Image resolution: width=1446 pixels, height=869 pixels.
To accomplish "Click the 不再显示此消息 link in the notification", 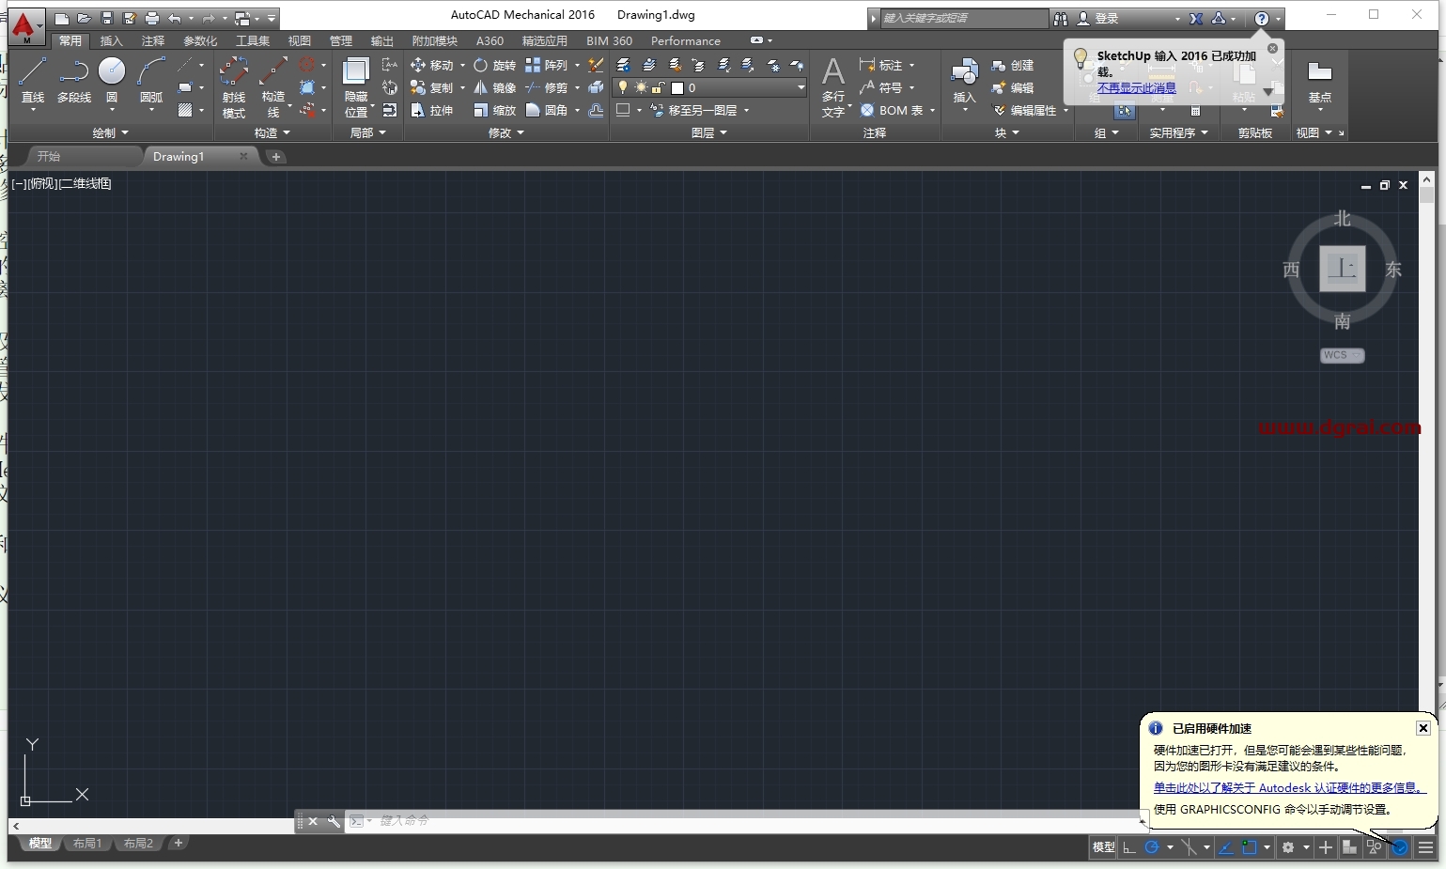I will tap(1137, 87).
